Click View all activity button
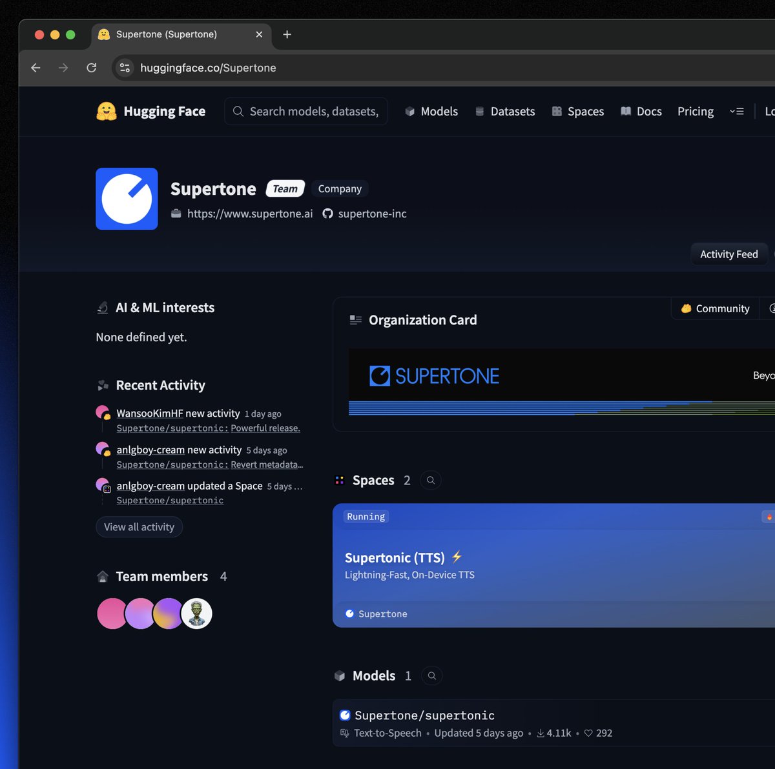775x769 pixels. [x=139, y=527]
